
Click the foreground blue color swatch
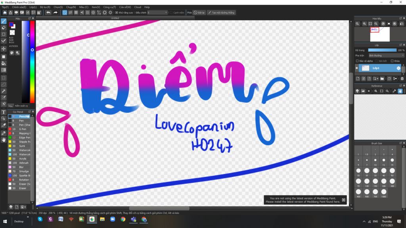pyautogui.click(x=11, y=24)
